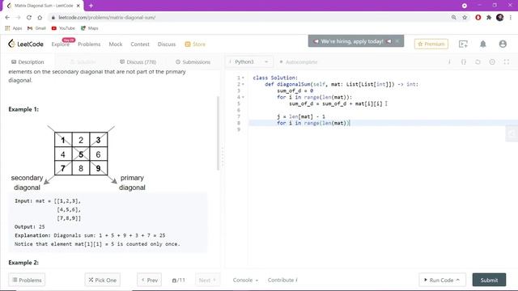Open the Mock nav item
The image size is (518, 291).
[116, 44]
